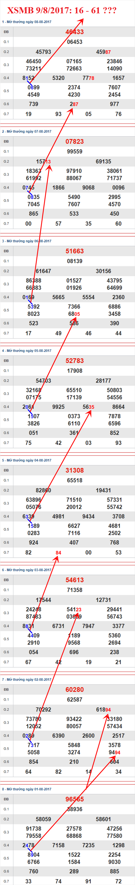Click G.1 result 17908
The image size is (135, 885).
click(x=75, y=371)
